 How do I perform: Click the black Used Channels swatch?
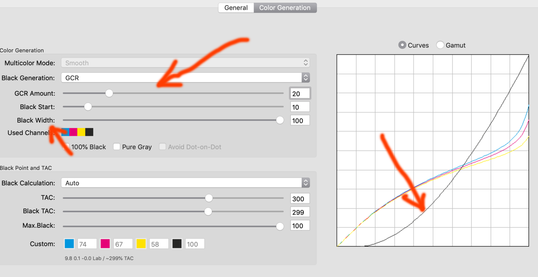(89, 132)
